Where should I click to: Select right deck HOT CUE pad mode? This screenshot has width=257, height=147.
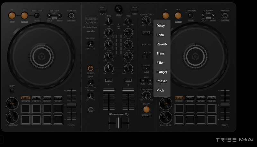tap(179, 98)
